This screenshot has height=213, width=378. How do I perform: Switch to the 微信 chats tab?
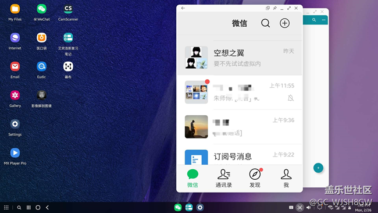pyautogui.click(x=192, y=179)
